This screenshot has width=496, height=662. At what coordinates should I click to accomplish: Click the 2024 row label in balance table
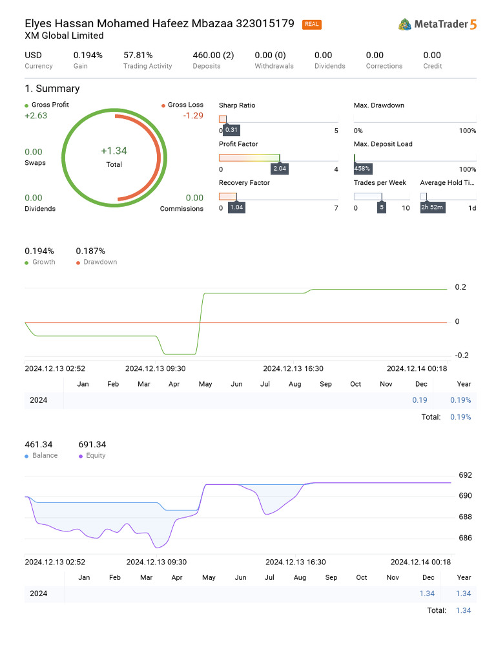[x=38, y=593]
